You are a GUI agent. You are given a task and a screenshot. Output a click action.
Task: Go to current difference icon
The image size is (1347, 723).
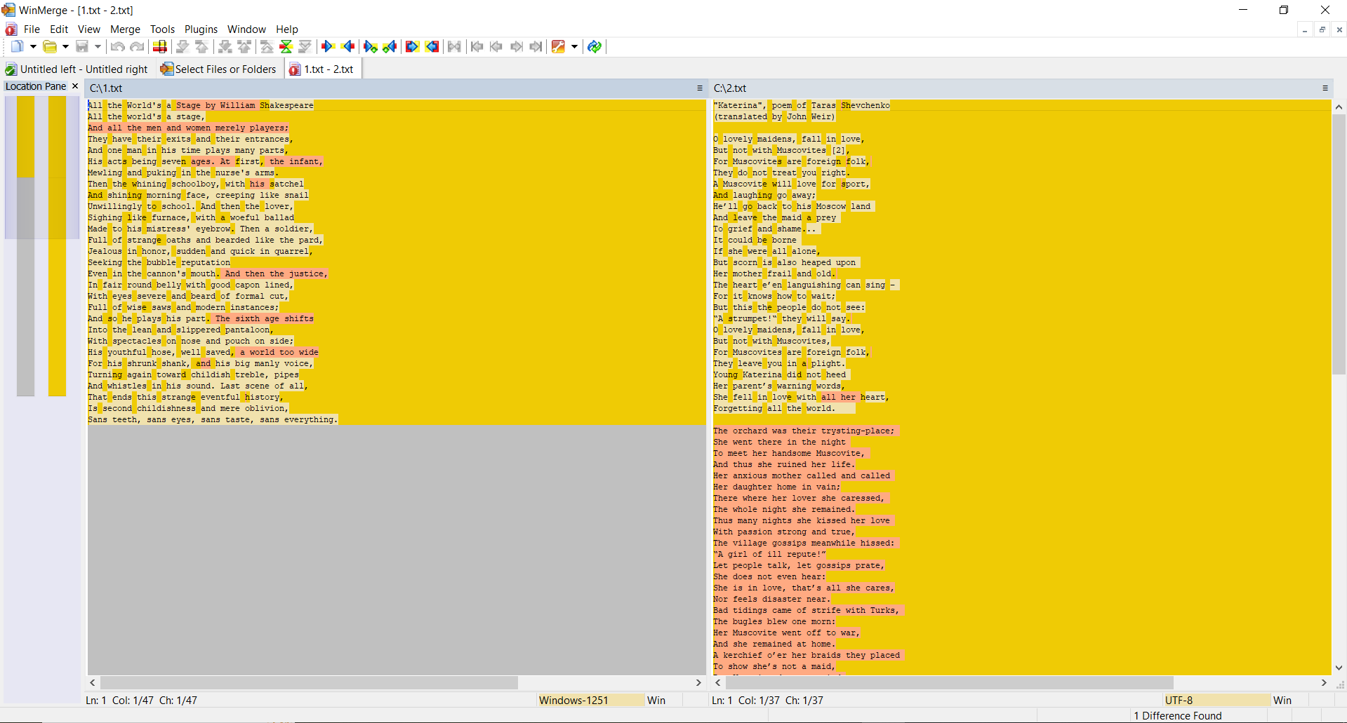pos(286,46)
